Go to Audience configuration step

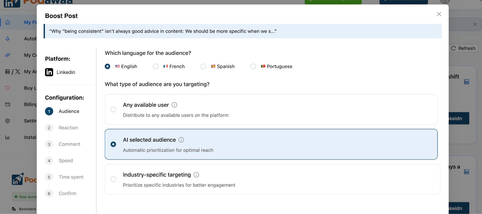pos(62,111)
